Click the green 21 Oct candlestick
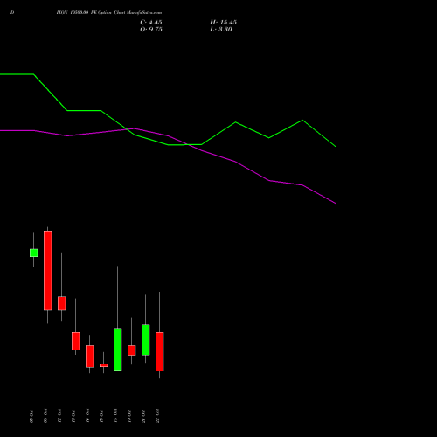The width and height of the screenshot is (437, 437). (145, 340)
